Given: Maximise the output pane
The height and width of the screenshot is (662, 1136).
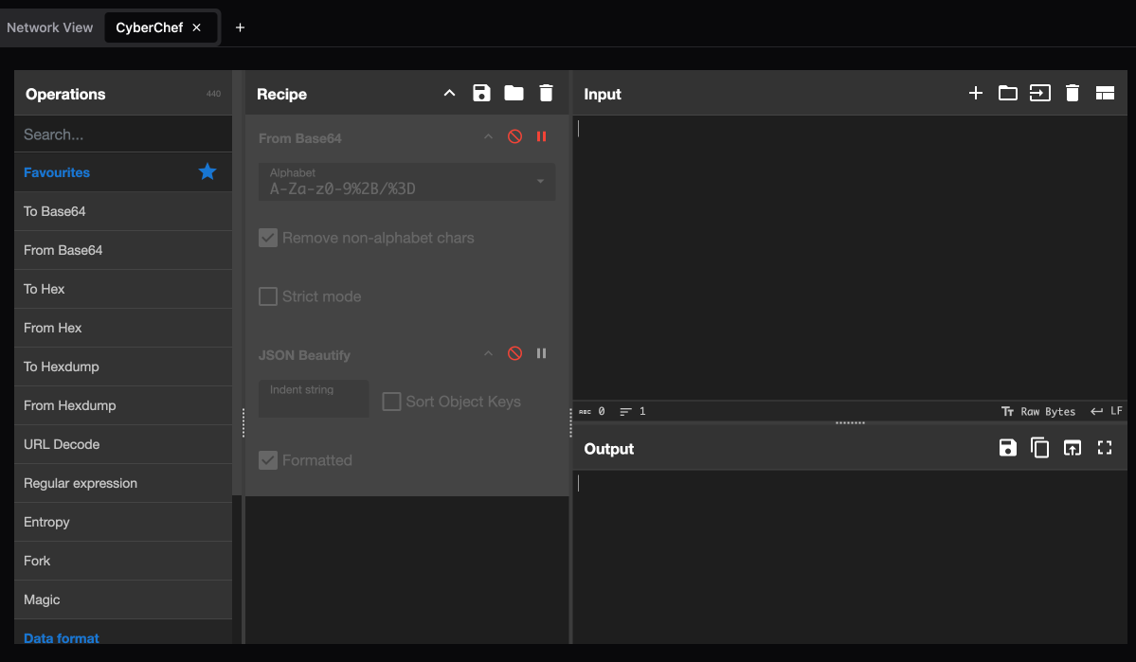Looking at the screenshot, I should coord(1104,448).
